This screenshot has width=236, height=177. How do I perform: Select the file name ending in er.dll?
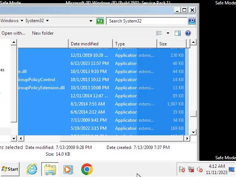pyautogui.click(x=22, y=71)
